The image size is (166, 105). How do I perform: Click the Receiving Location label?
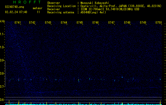click(61, 6)
